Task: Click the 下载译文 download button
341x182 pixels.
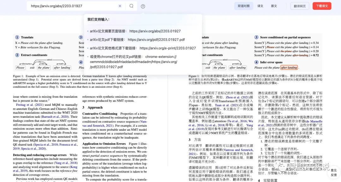Action: [322, 6]
